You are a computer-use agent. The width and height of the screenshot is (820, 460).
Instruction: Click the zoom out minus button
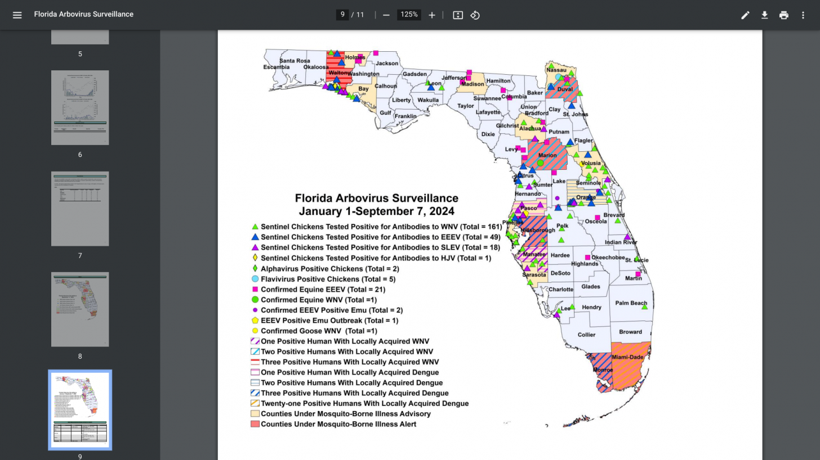(x=386, y=15)
